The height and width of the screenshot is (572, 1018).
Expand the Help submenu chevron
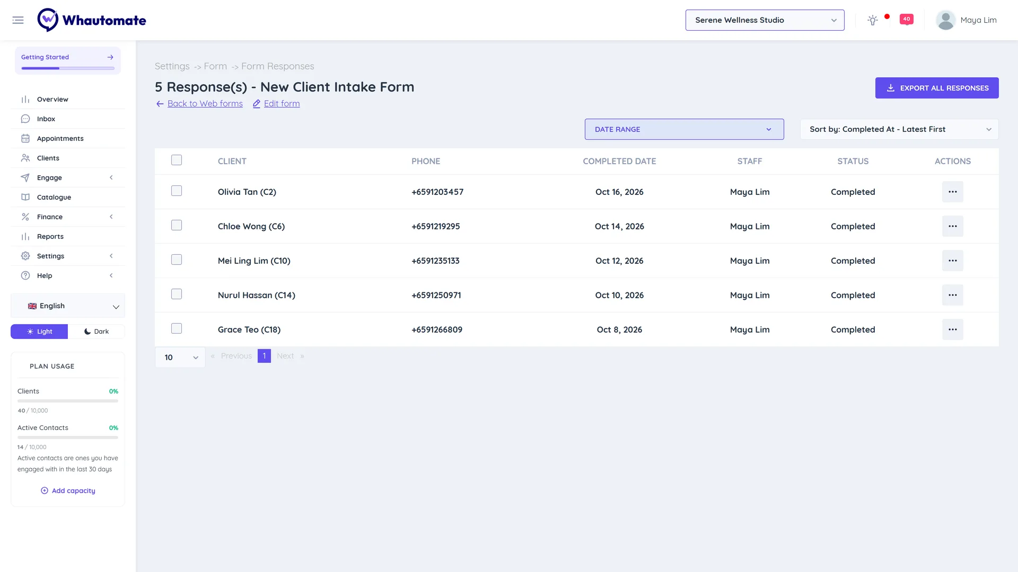[111, 276]
